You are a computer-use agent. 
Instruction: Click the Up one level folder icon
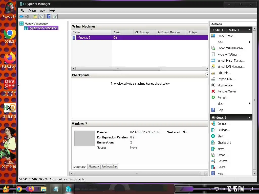click(35, 16)
